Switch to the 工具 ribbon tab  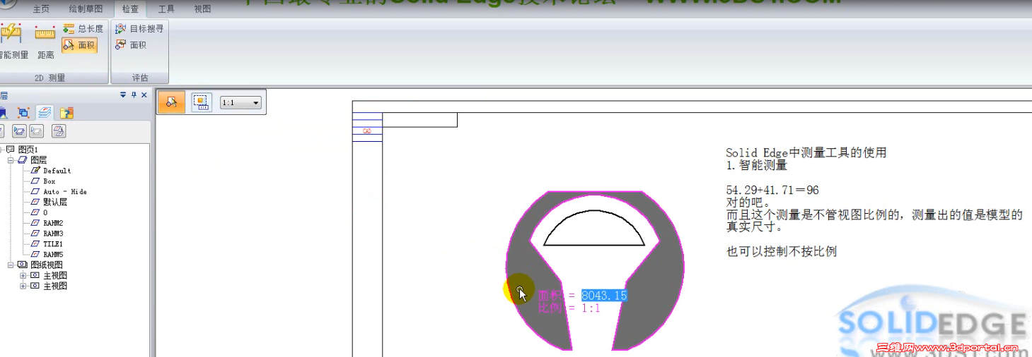(166, 9)
